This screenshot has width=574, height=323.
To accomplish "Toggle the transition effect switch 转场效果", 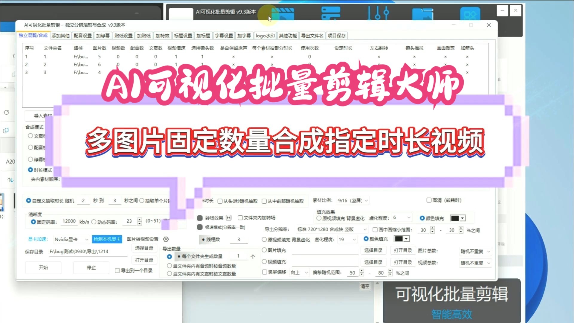I will tap(200, 218).
